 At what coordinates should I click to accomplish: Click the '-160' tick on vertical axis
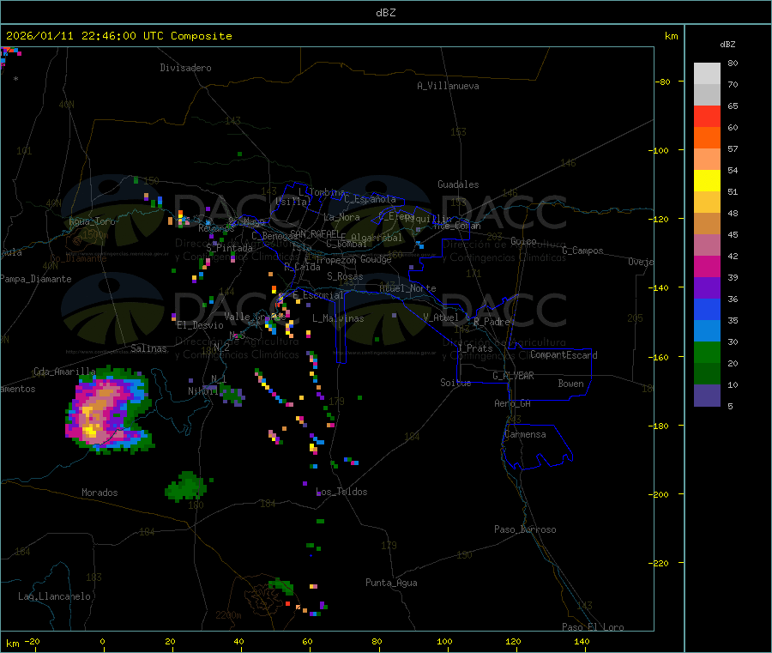coord(660,358)
